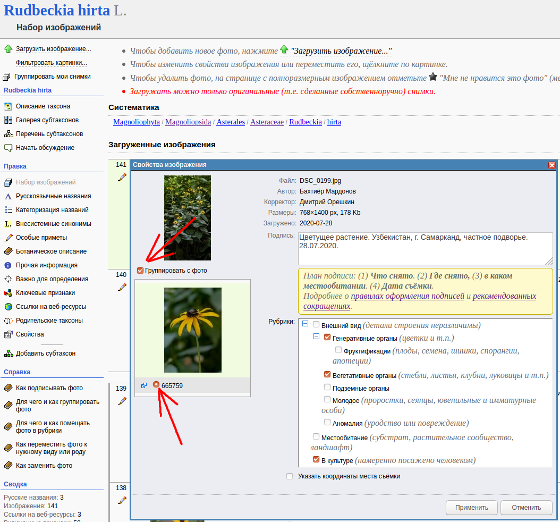Open 'Добавить субтаксон' in the sidebar
The width and height of the screenshot is (560, 522).
(45, 353)
